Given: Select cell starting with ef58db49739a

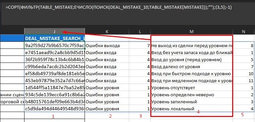Looking at the screenshot, I should point(54,74).
